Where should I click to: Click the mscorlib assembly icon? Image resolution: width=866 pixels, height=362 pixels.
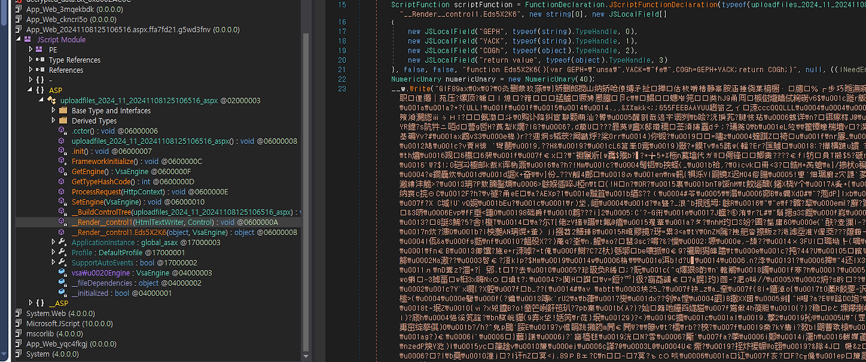[19, 334]
